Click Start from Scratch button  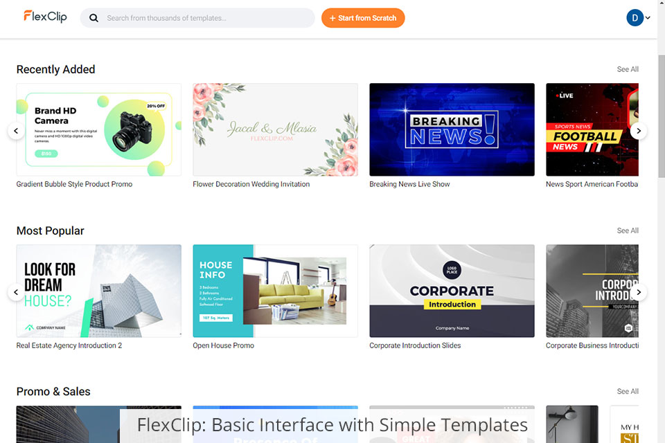click(x=363, y=18)
